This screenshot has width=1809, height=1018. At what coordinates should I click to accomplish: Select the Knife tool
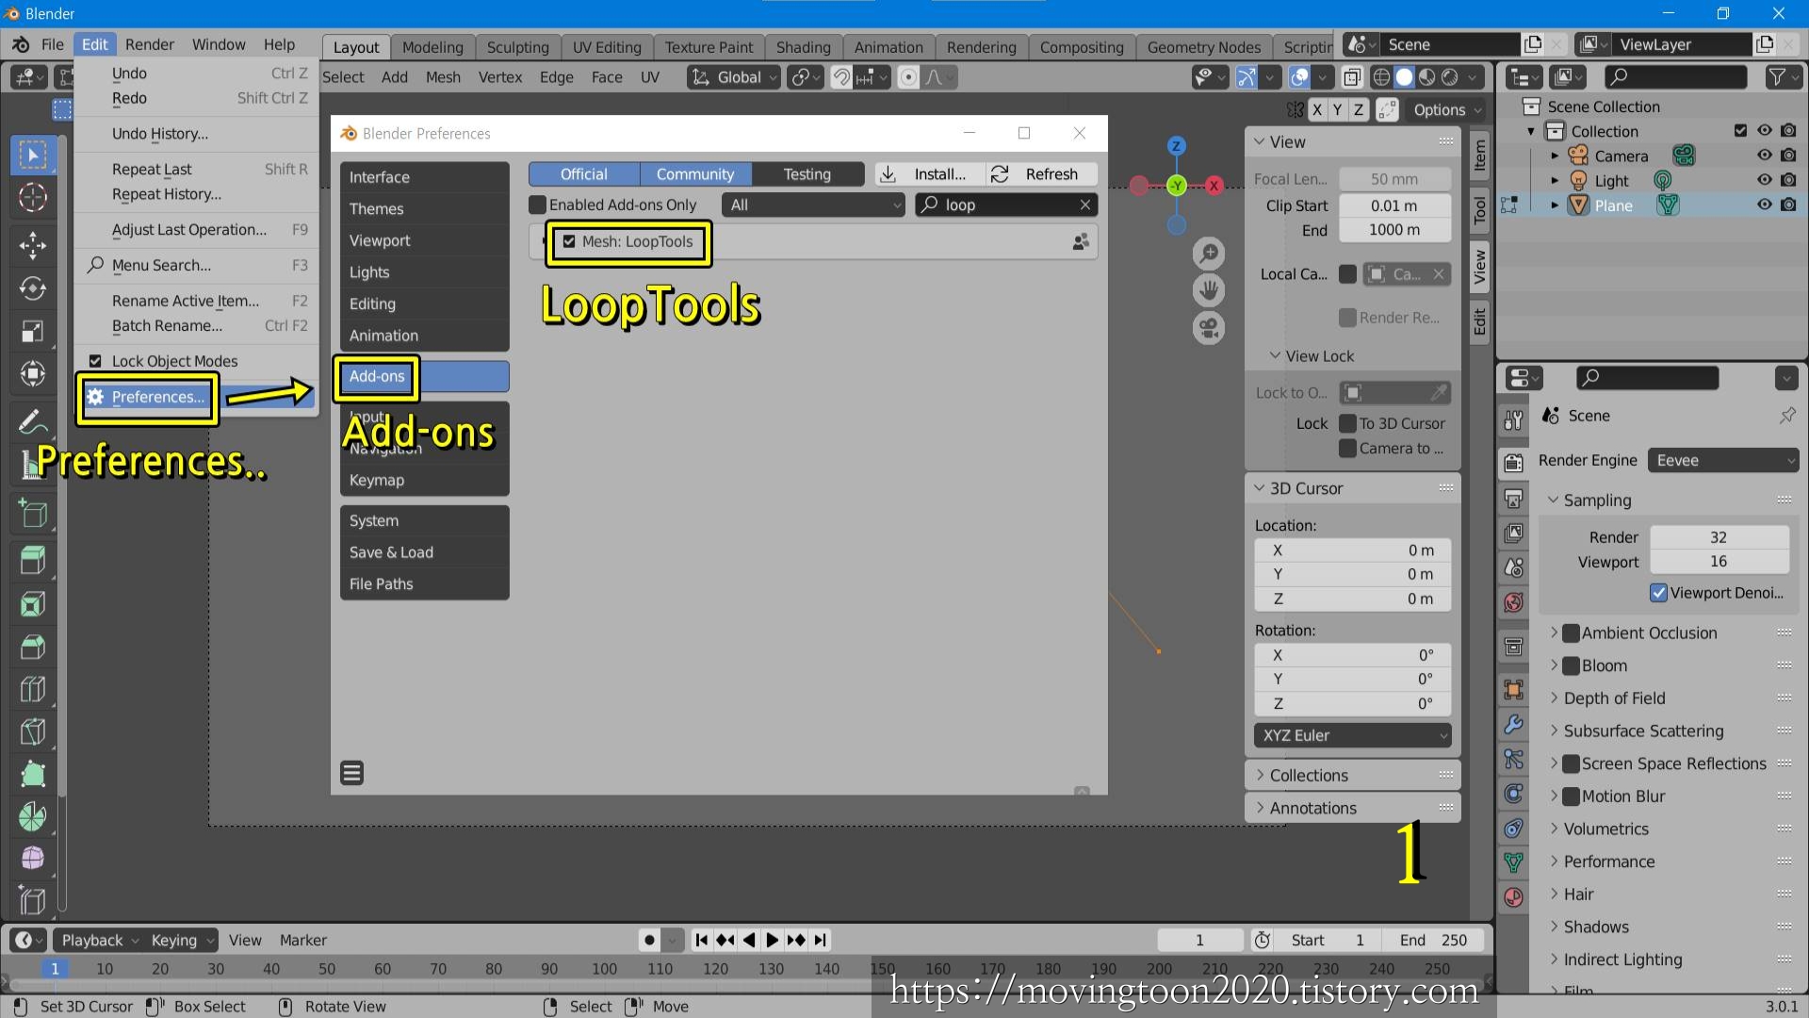pos(33,732)
